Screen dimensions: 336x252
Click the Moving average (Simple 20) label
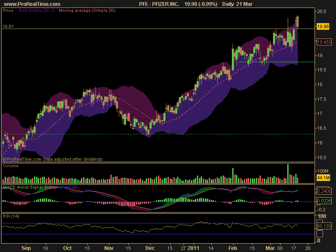click(x=87, y=10)
